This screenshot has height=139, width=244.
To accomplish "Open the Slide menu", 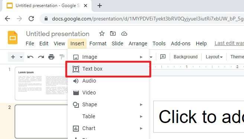I will [x=117, y=43].
